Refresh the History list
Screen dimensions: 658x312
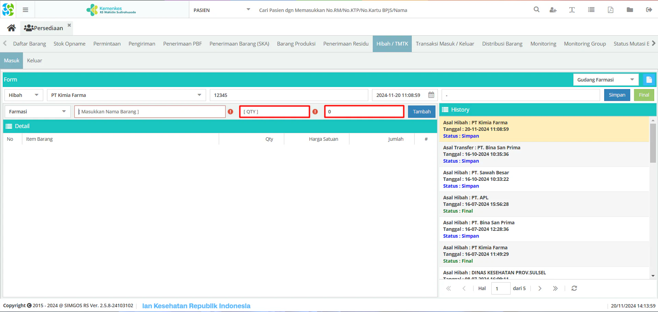574,288
